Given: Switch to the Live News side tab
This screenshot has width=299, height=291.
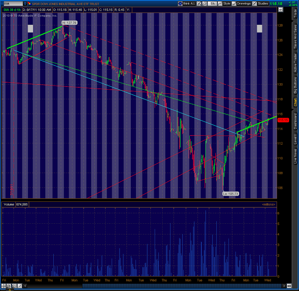Looking at the screenshot, I should point(295,156).
